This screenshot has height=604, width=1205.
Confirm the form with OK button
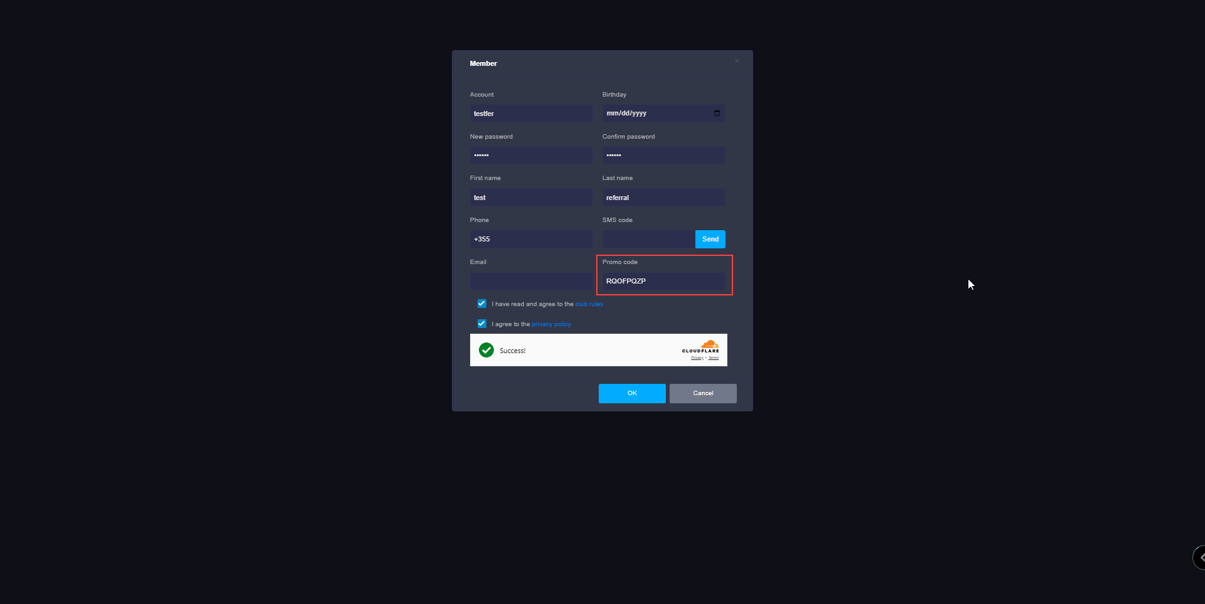(632, 393)
